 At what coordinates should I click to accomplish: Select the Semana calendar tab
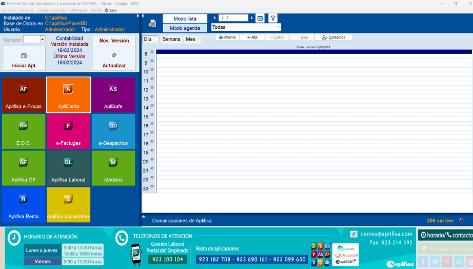pos(171,39)
